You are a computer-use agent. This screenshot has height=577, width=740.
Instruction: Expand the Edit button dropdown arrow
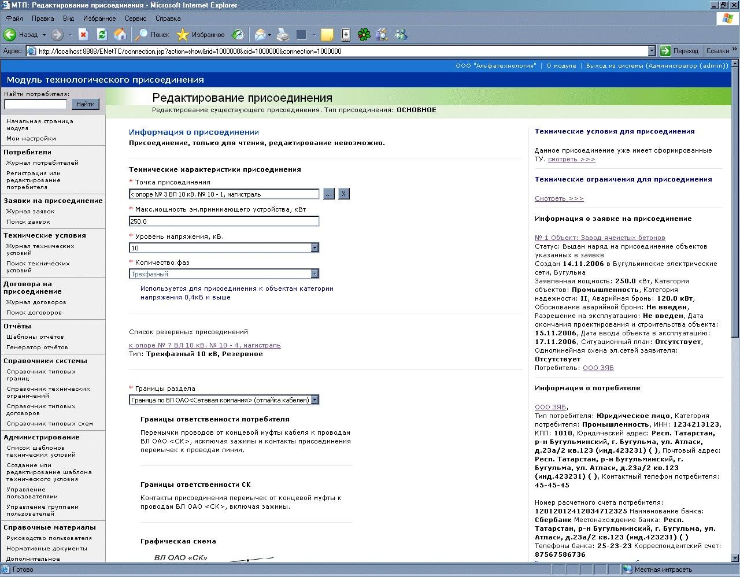(314, 35)
